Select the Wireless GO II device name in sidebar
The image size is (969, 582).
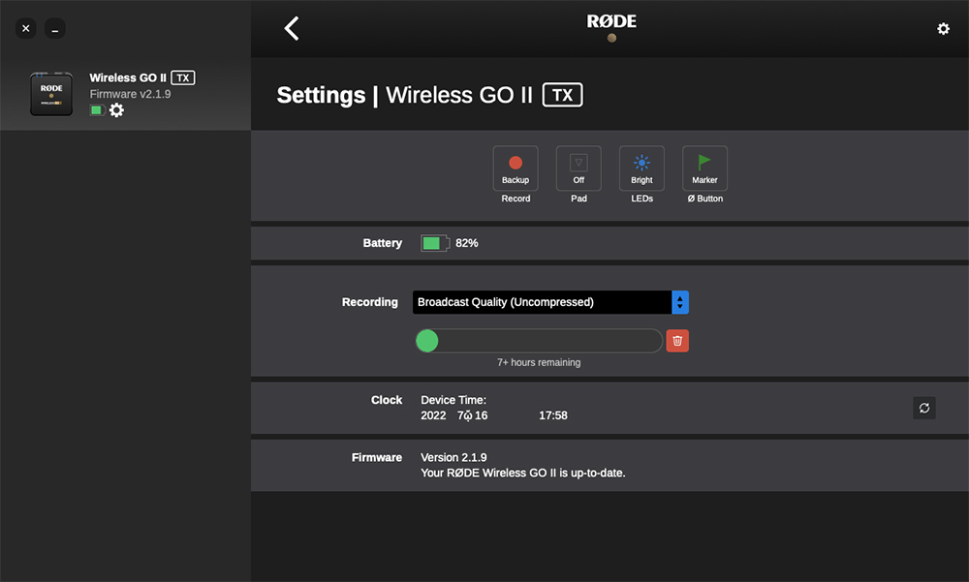(128, 77)
